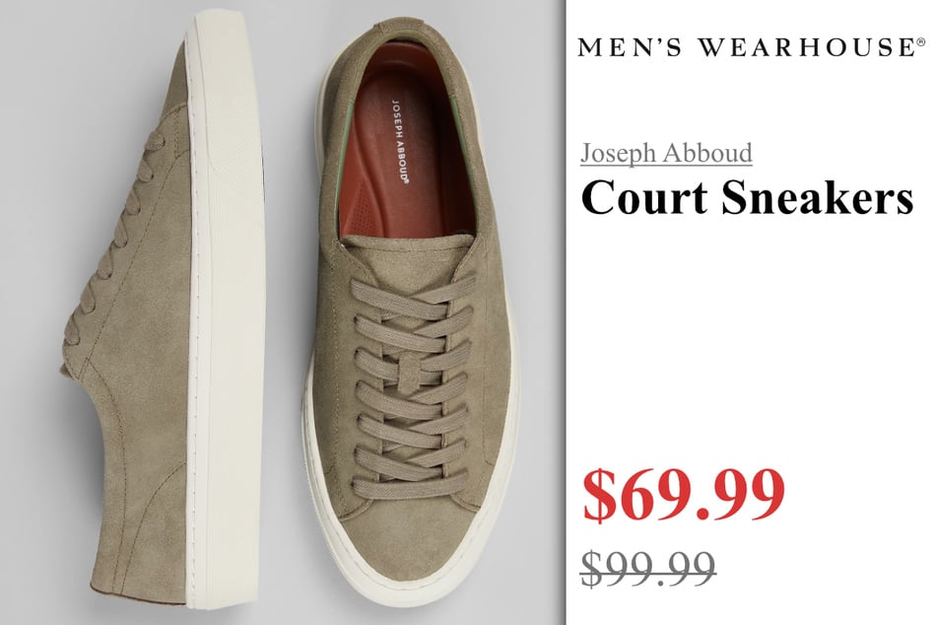Select the Court Sneakers product title
The width and height of the screenshot is (937, 625).
pos(747,197)
